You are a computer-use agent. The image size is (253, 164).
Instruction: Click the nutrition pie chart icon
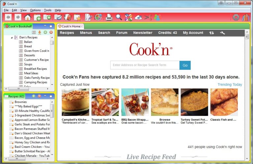[98, 17]
